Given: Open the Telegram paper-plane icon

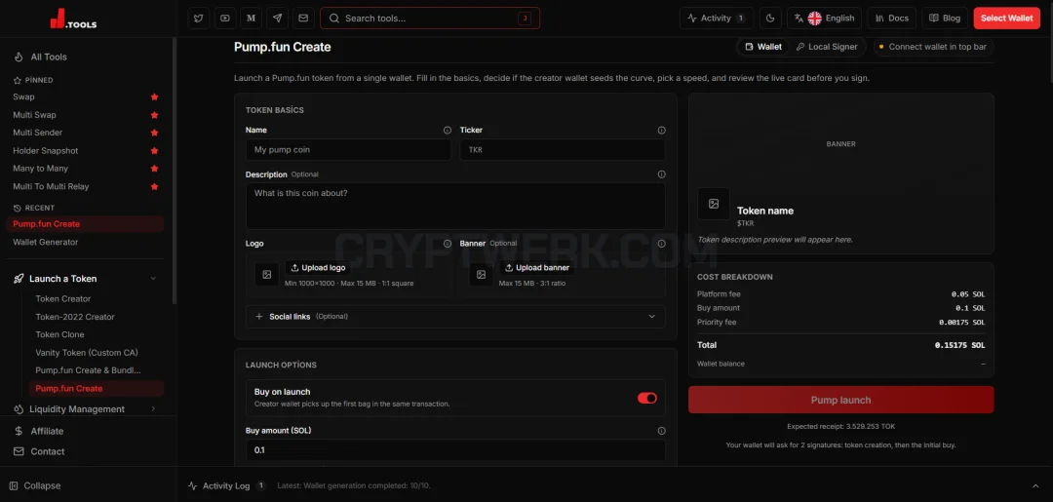Looking at the screenshot, I should click(277, 19).
